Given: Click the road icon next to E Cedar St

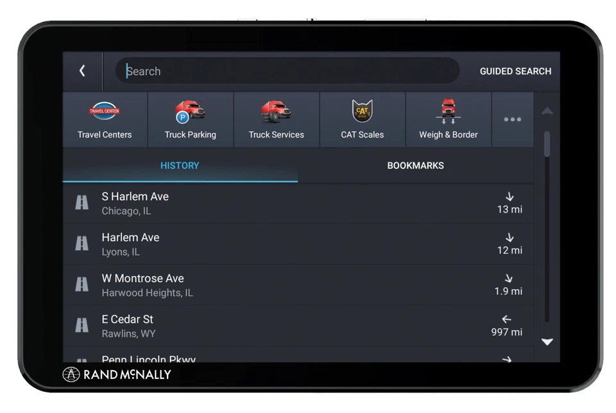Looking at the screenshot, I should (81, 325).
